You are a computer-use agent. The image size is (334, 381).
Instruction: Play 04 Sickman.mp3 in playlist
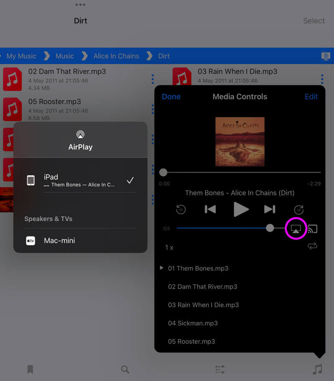tap(193, 323)
